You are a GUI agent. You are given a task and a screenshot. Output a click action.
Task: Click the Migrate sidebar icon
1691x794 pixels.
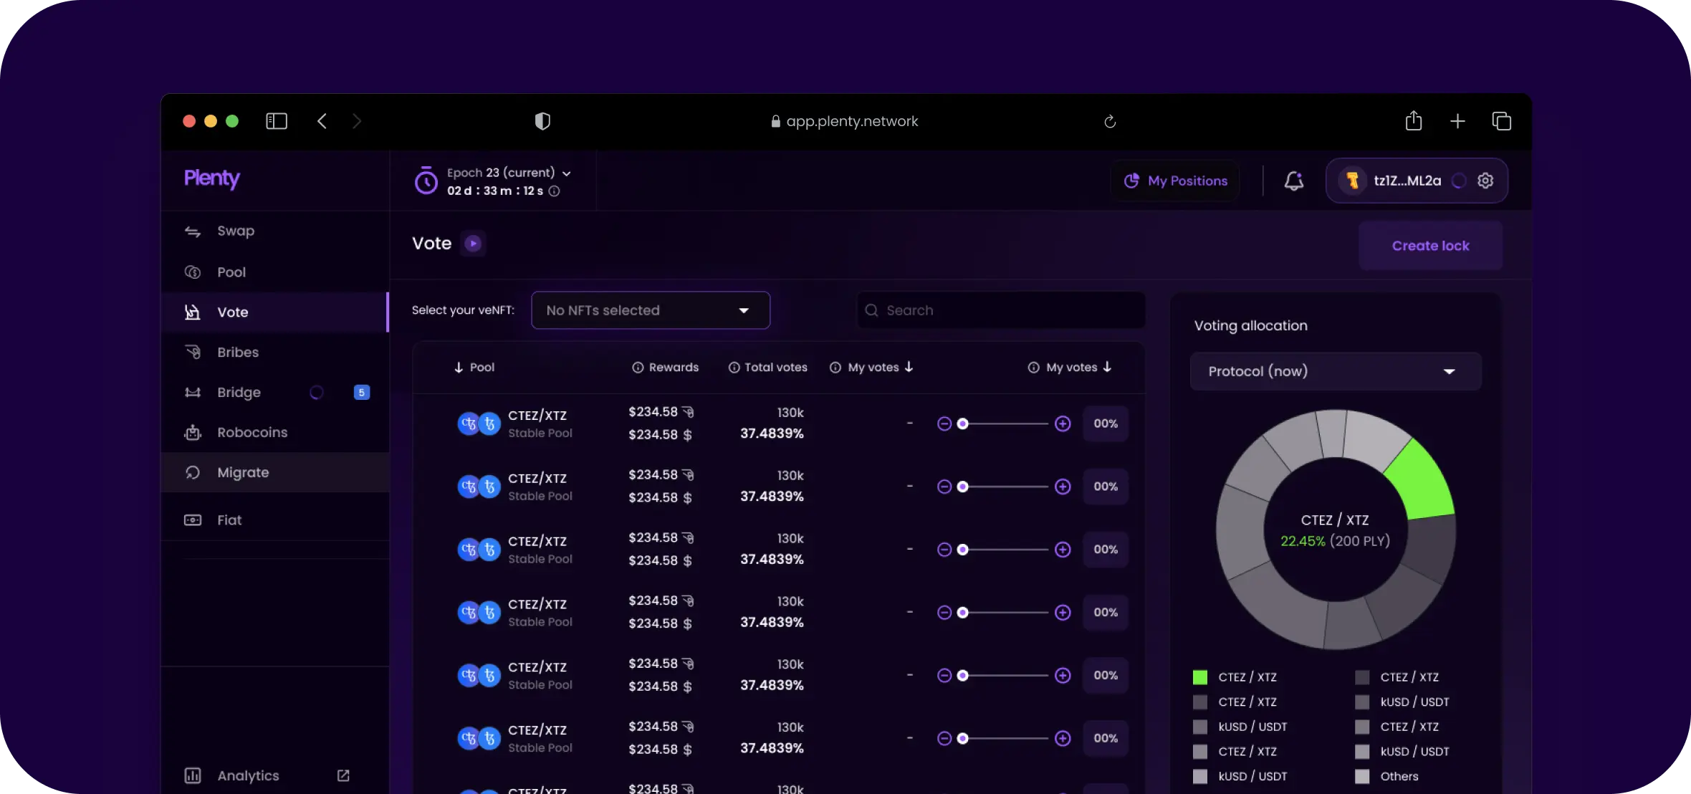point(192,472)
